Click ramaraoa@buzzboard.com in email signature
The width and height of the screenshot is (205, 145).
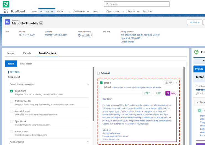tap(116, 136)
